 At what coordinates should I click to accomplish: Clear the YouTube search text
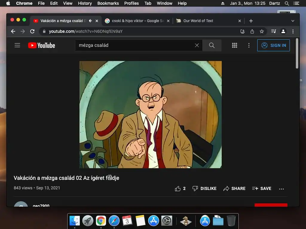pos(197,45)
